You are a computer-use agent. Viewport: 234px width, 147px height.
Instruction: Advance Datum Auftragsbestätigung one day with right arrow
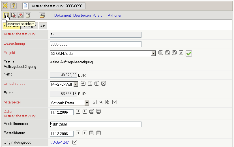click(x=85, y=111)
